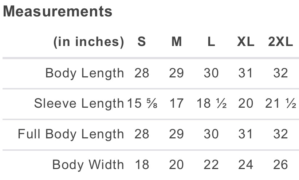Screen dimensions: 299x180
Task: Select the Body Width row label
Action: click(x=88, y=165)
